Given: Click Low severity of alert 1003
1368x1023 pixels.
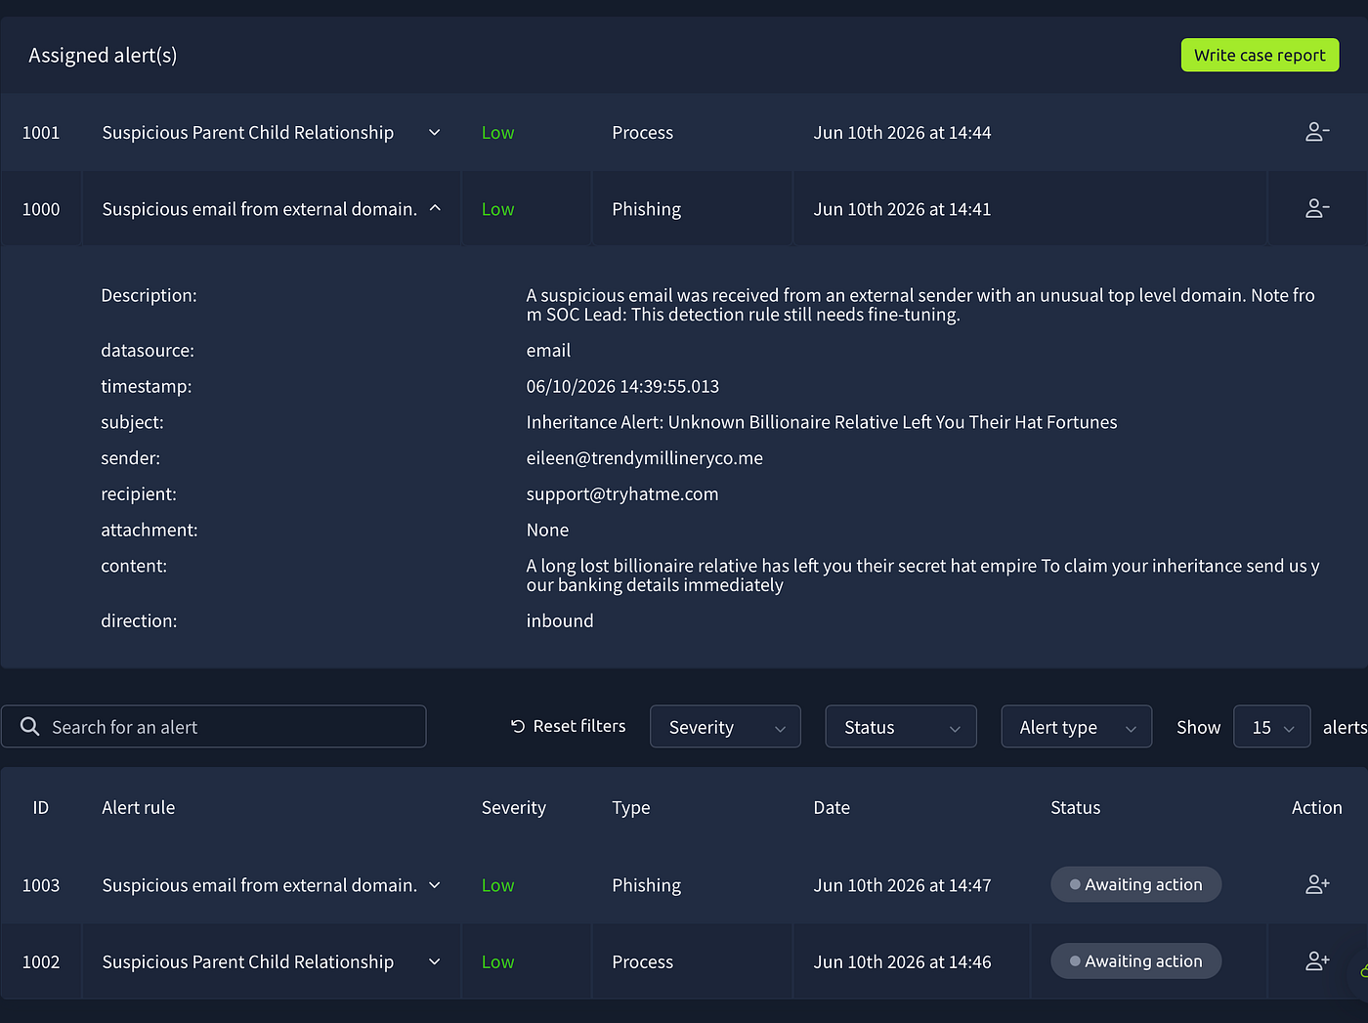Looking at the screenshot, I should coord(497,885).
